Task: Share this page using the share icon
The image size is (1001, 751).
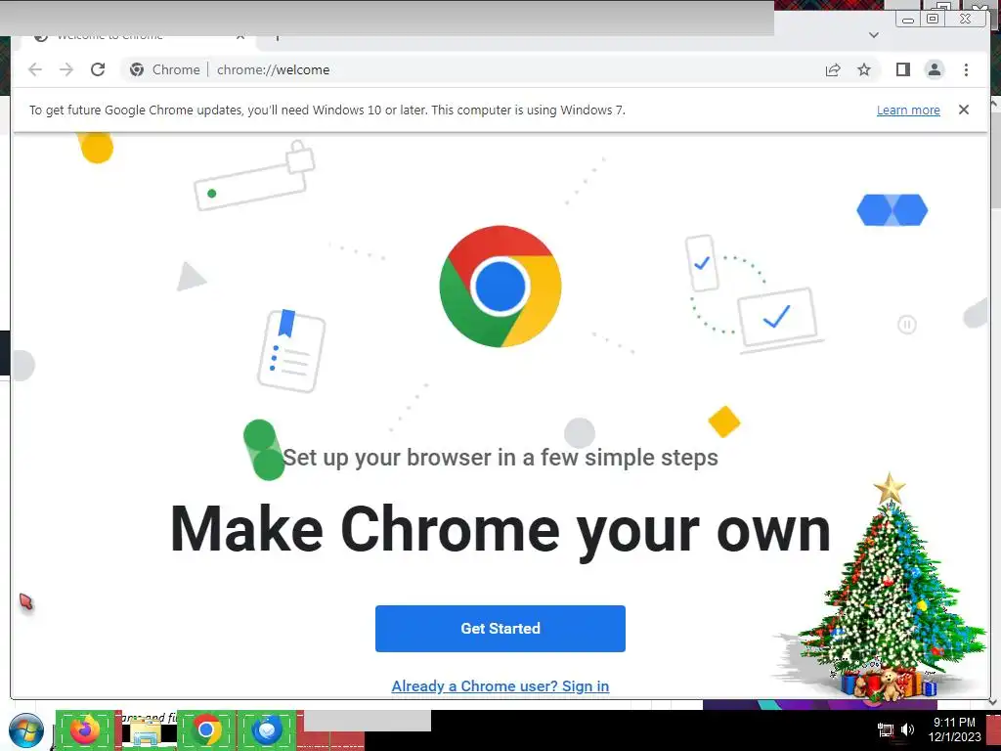Action: click(833, 69)
